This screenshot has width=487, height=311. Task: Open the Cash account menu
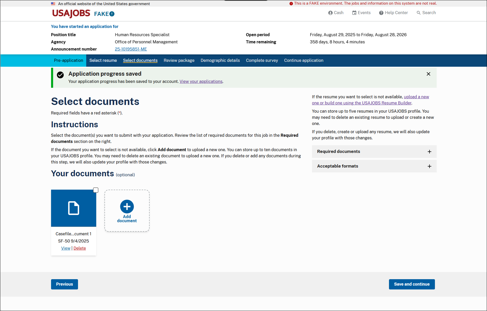tap(336, 13)
